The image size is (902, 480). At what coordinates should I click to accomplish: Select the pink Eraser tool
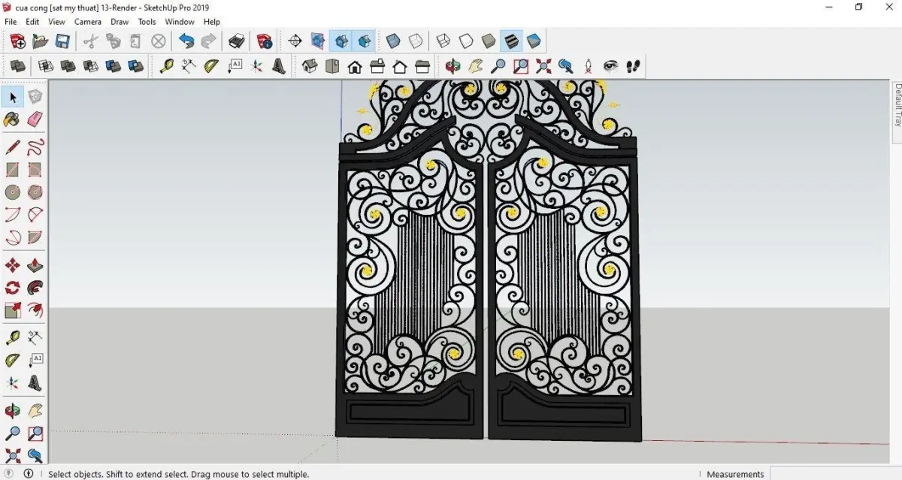pos(35,119)
